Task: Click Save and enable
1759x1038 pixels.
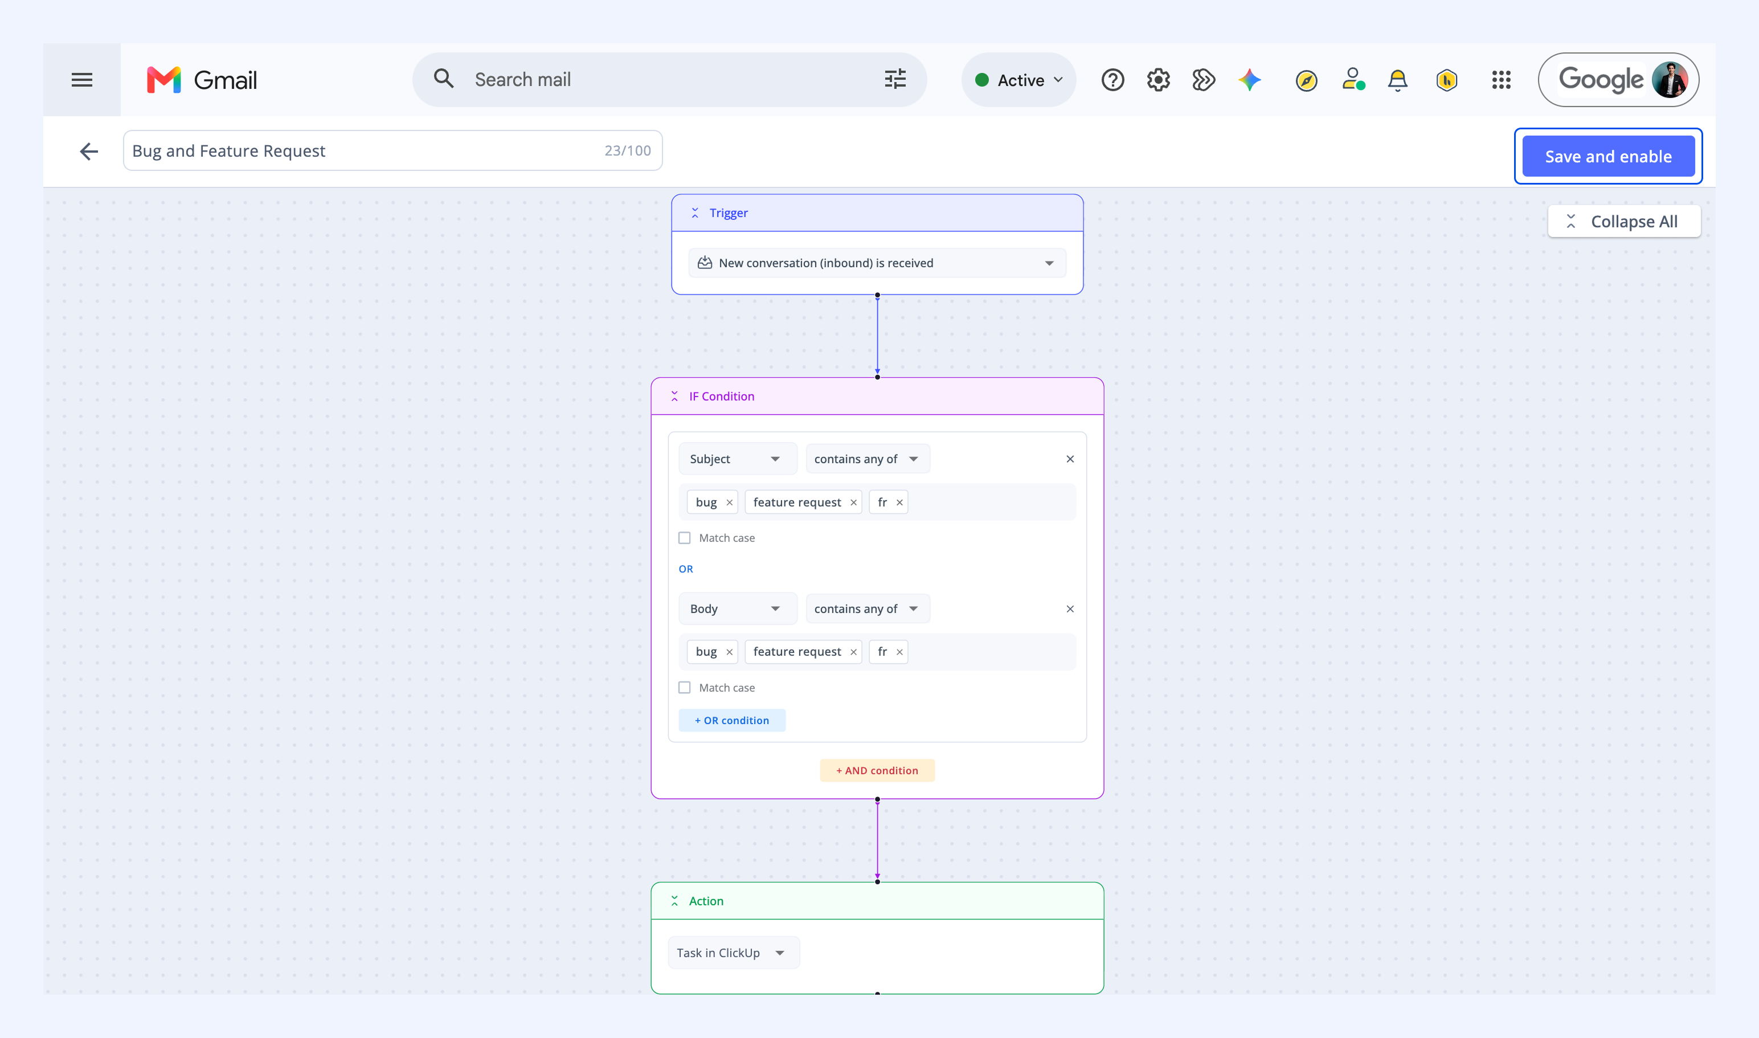Action: pos(1608,156)
